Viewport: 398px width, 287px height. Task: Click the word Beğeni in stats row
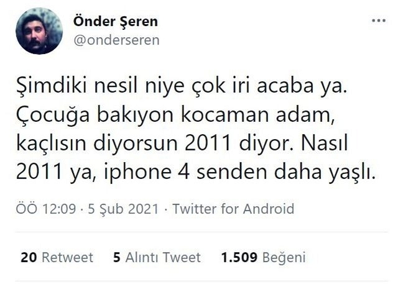284,258
